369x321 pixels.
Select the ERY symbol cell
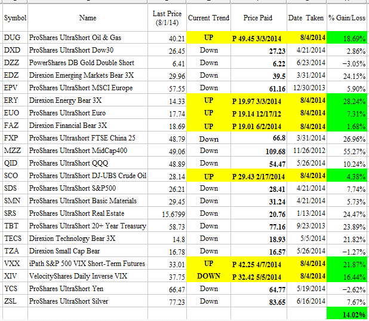click(x=15, y=100)
